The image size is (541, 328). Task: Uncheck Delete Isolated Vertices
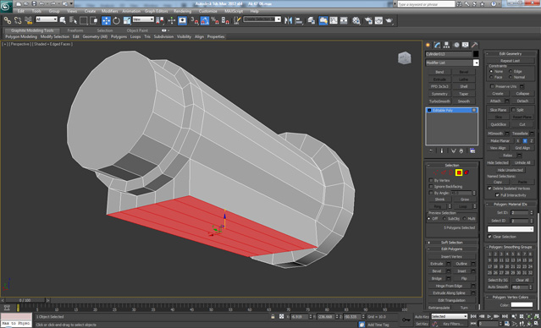pos(489,189)
